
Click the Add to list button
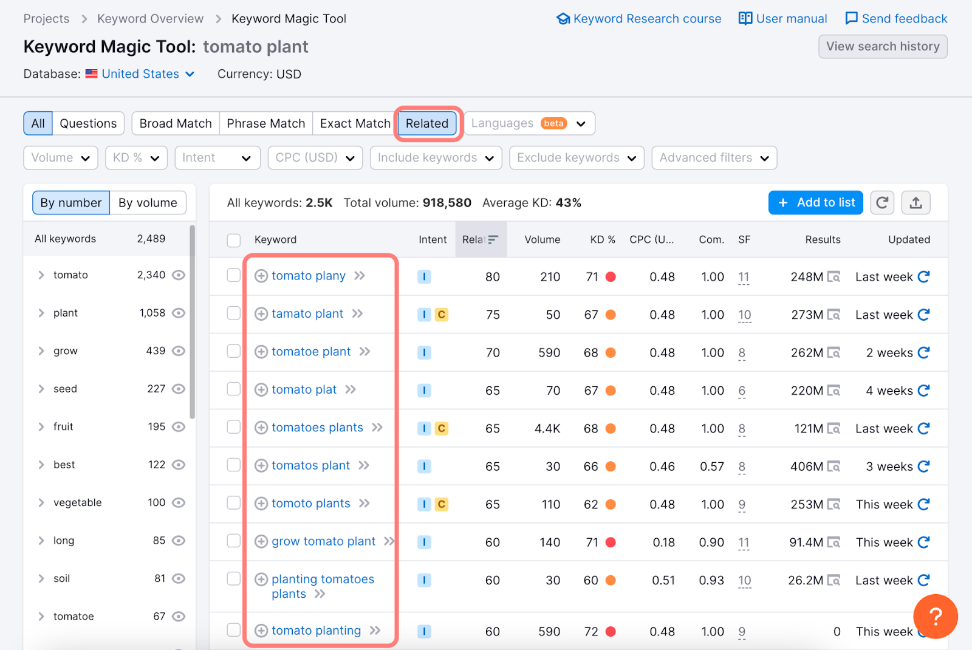(816, 202)
